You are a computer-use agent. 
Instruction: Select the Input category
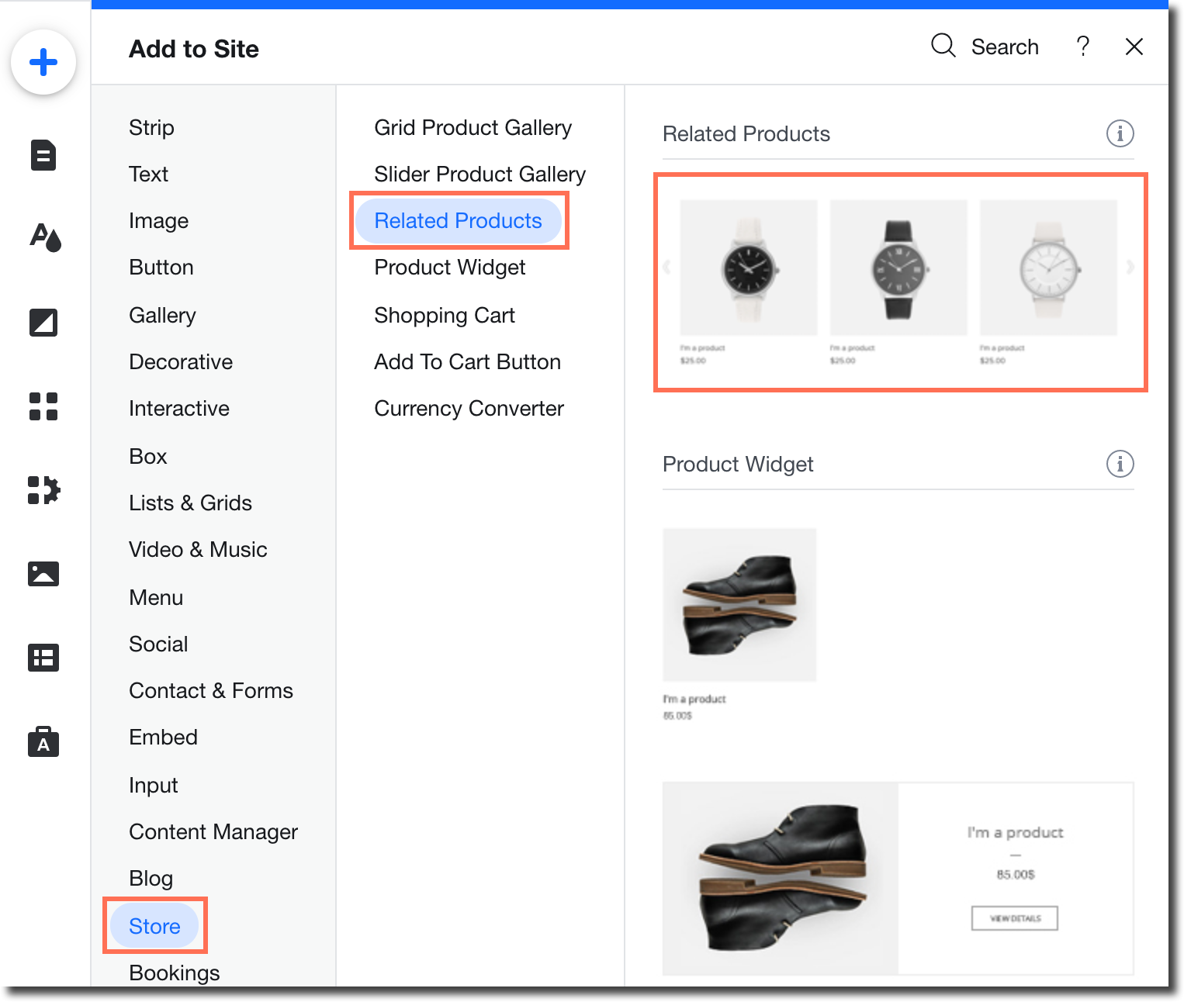(154, 786)
